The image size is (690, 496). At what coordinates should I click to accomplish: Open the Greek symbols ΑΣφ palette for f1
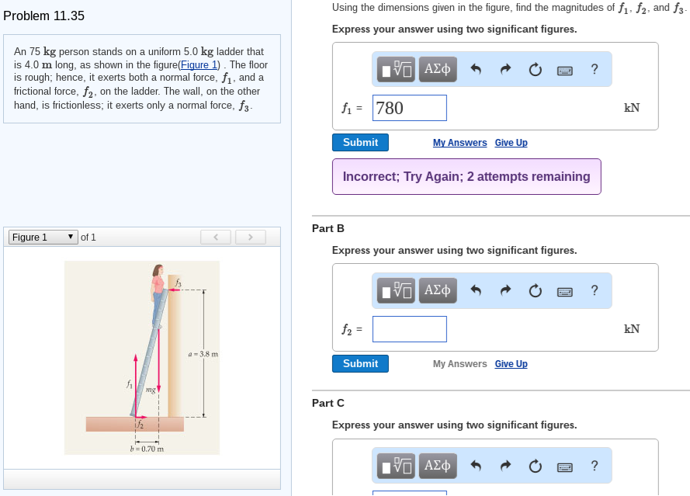pos(437,69)
